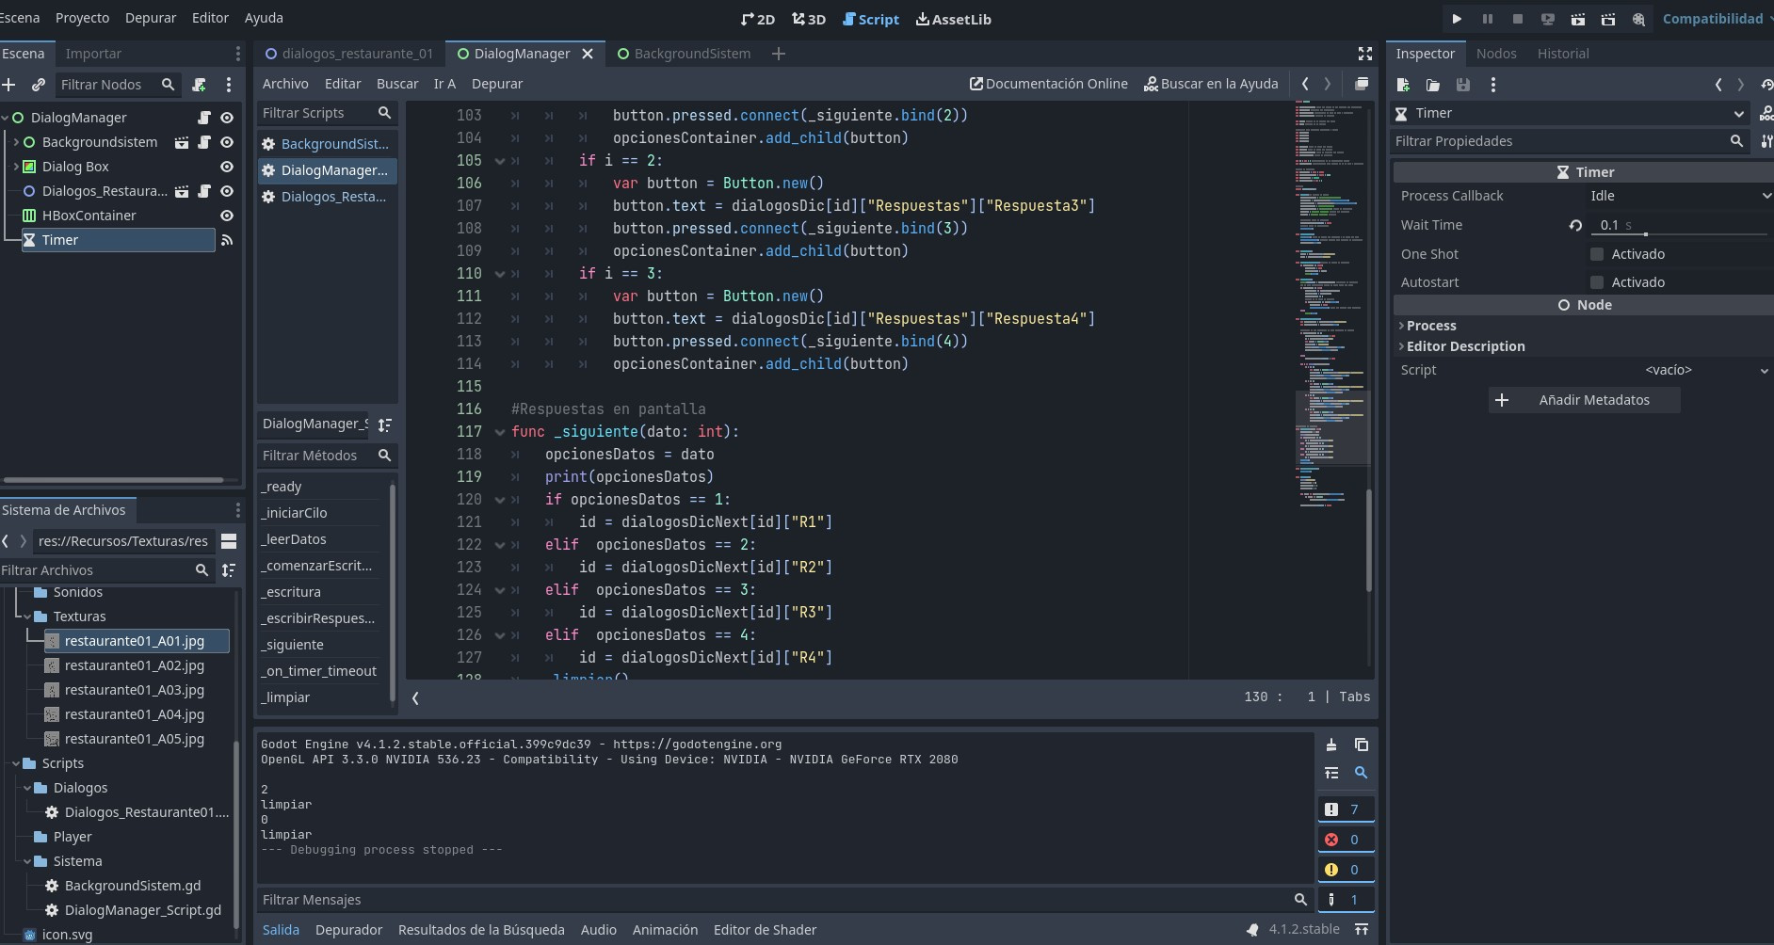This screenshot has width=1774, height=945.
Task: Click Añadir Metadatos button
Action: click(1585, 400)
